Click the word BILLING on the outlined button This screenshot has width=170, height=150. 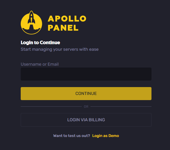click(97, 120)
